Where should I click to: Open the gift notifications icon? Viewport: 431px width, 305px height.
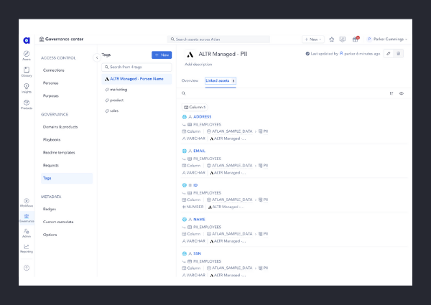pyautogui.click(x=355, y=39)
